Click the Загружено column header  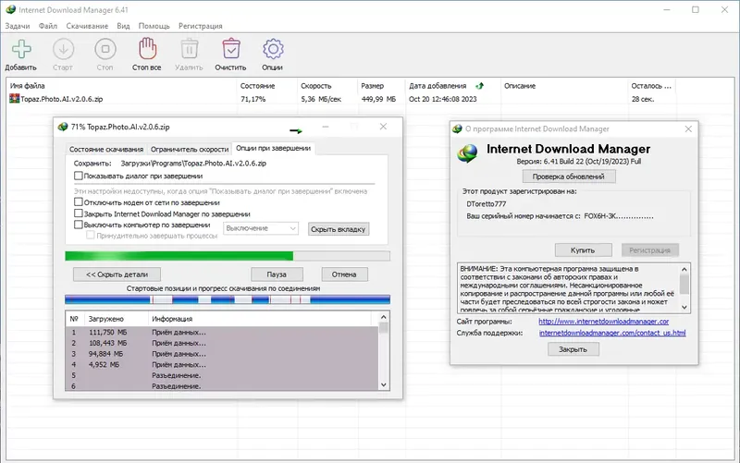[x=117, y=319]
